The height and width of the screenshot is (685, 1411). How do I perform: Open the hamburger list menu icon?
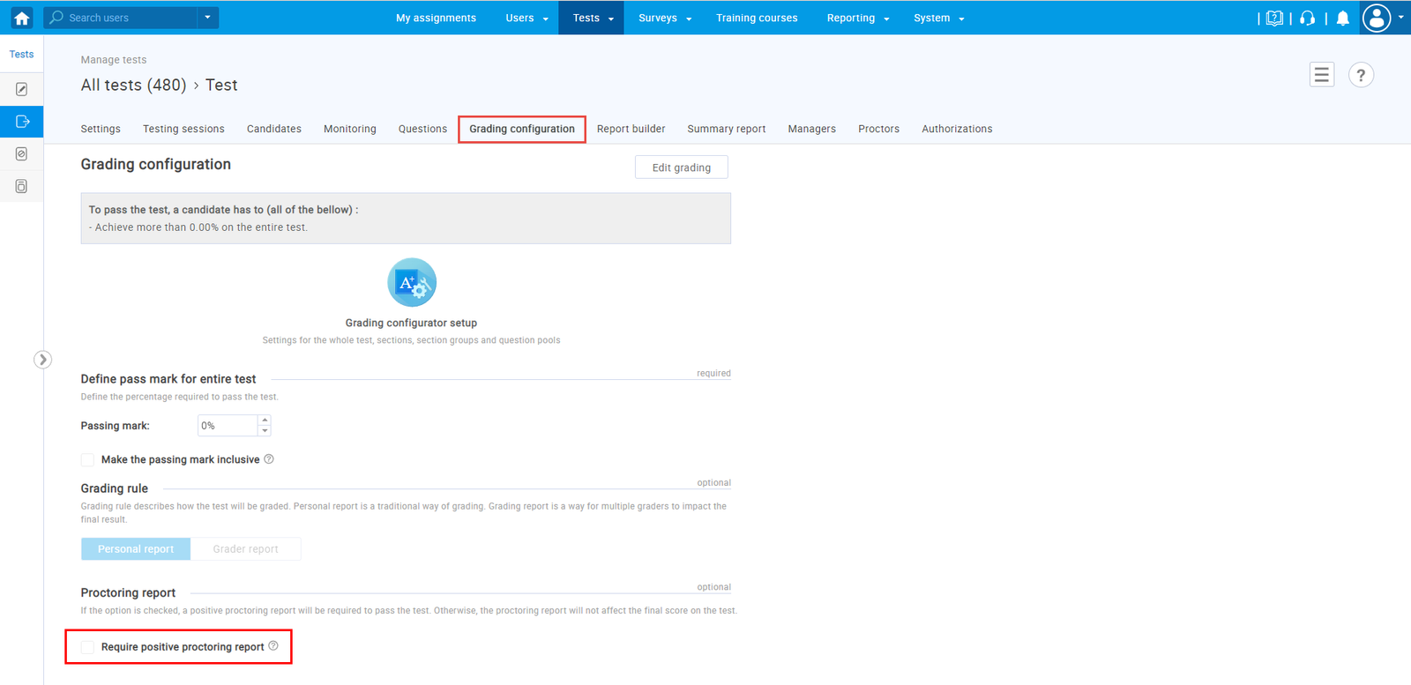[x=1321, y=76]
